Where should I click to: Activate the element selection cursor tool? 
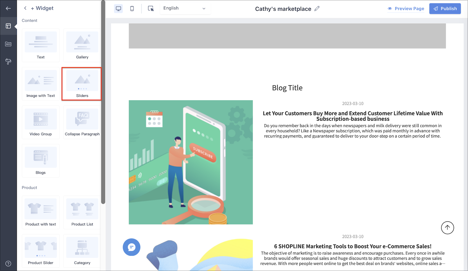(151, 8)
